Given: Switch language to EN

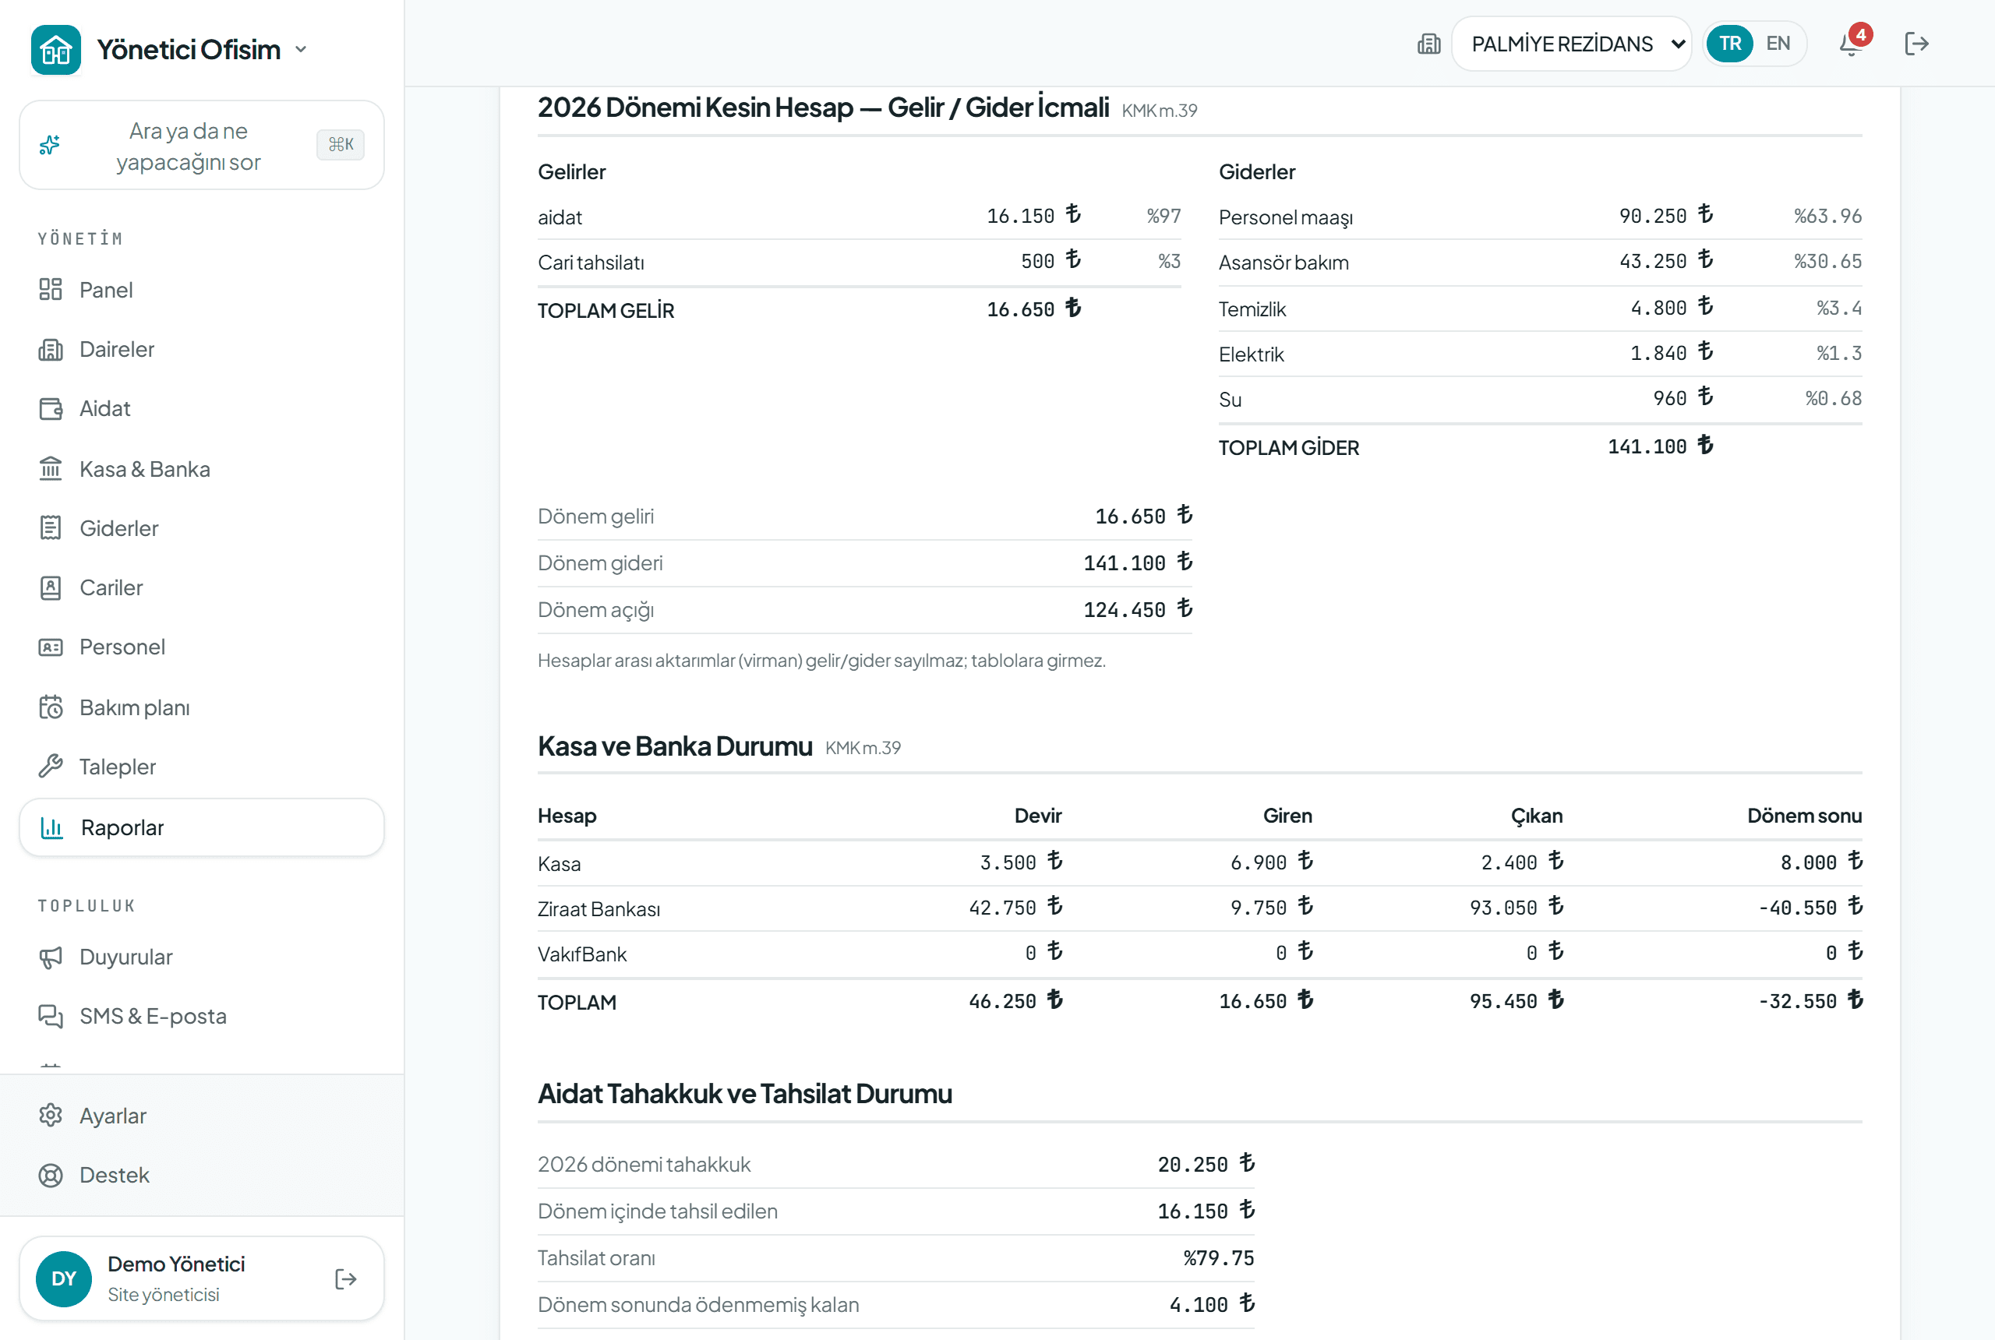Looking at the screenshot, I should click(1778, 44).
